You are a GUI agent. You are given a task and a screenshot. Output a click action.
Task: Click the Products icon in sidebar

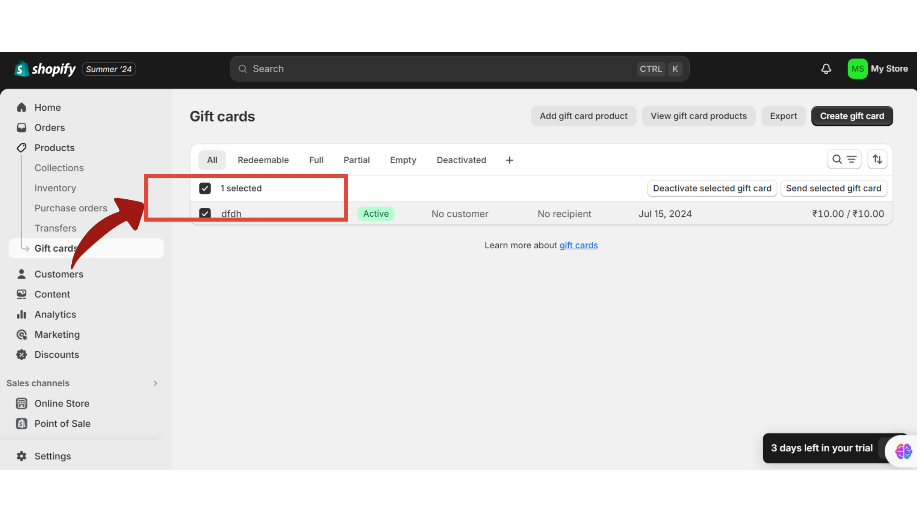(22, 147)
